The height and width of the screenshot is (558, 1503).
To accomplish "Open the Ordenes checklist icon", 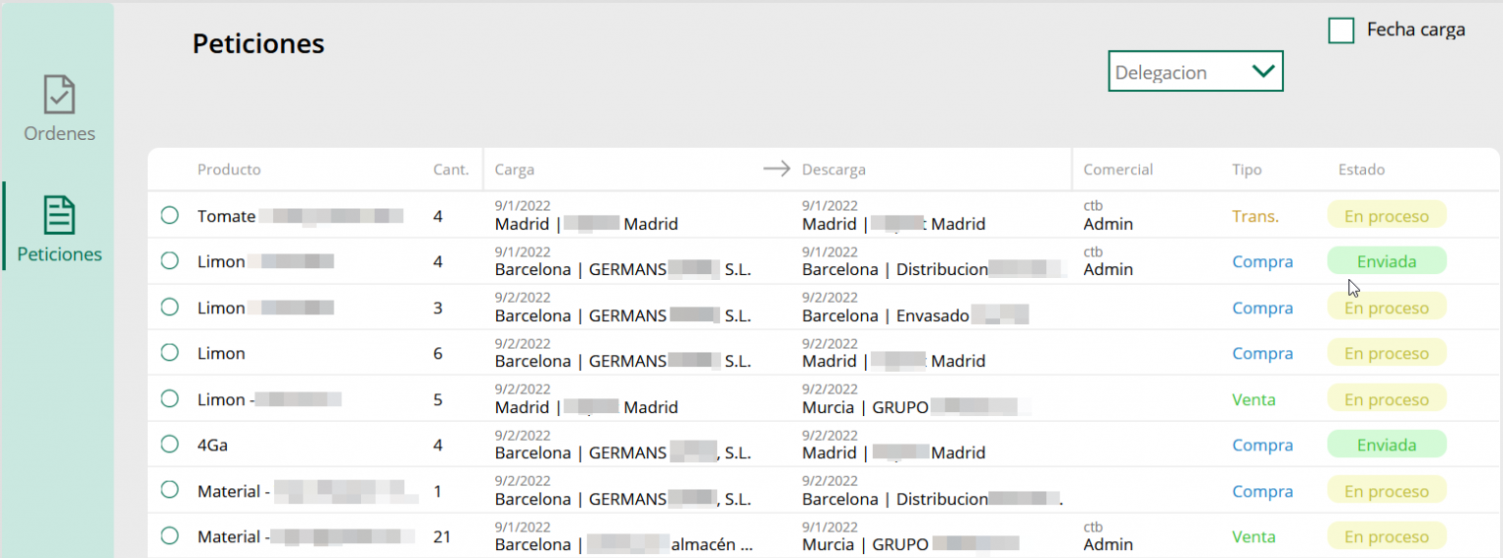I will click(60, 95).
